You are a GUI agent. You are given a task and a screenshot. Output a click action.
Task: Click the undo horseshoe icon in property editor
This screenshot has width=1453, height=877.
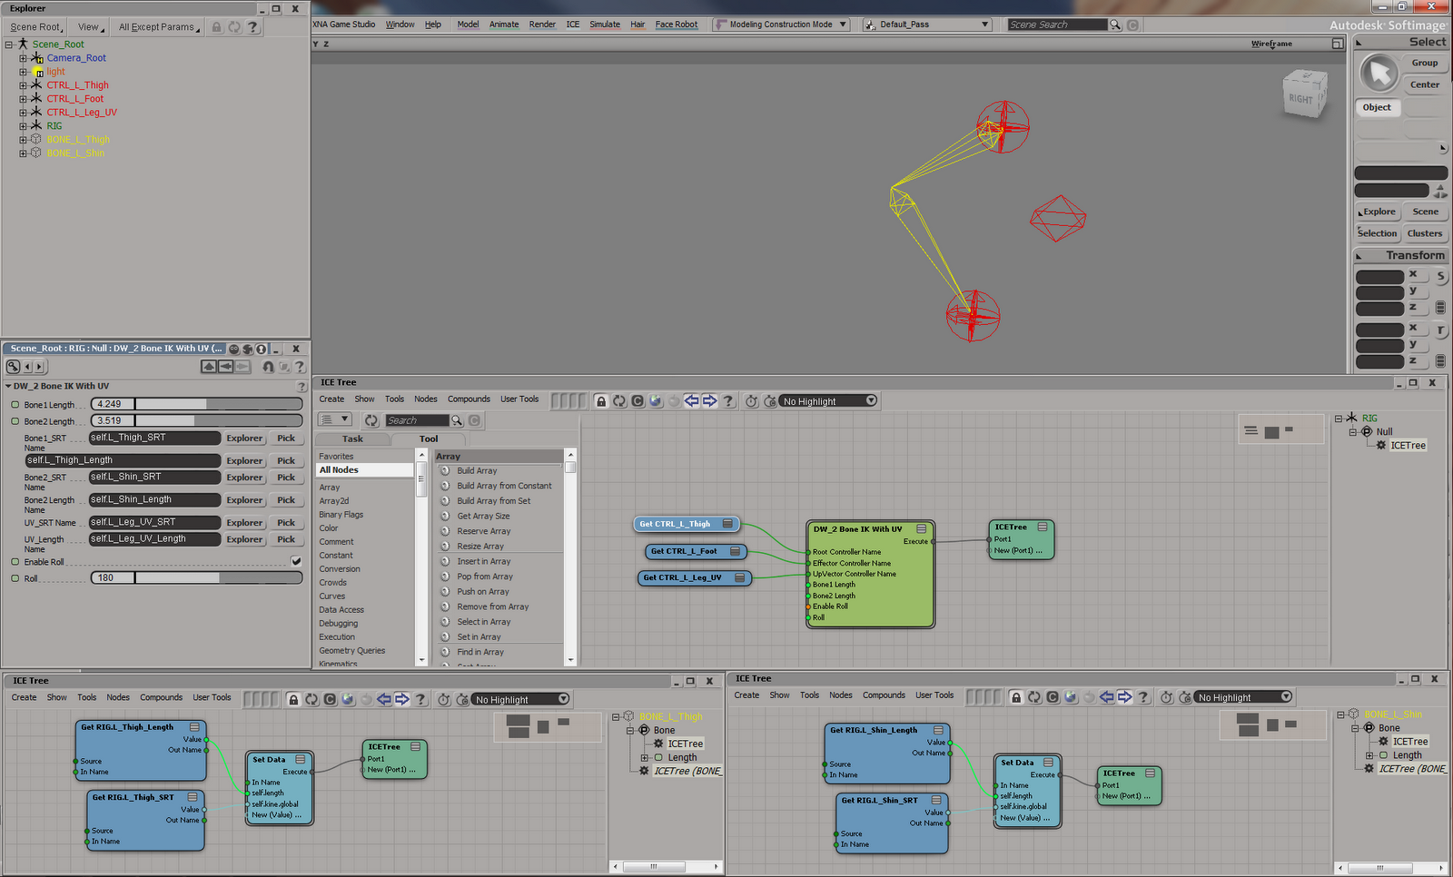click(x=268, y=367)
